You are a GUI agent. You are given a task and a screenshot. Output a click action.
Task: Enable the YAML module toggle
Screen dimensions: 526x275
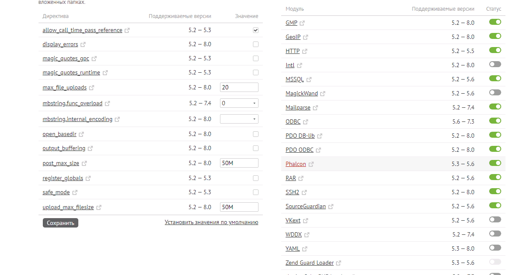[x=495, y=248]
